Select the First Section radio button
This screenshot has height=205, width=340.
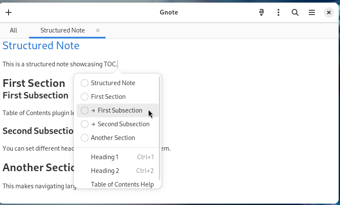pyautogui.click(x=85, y=97)
